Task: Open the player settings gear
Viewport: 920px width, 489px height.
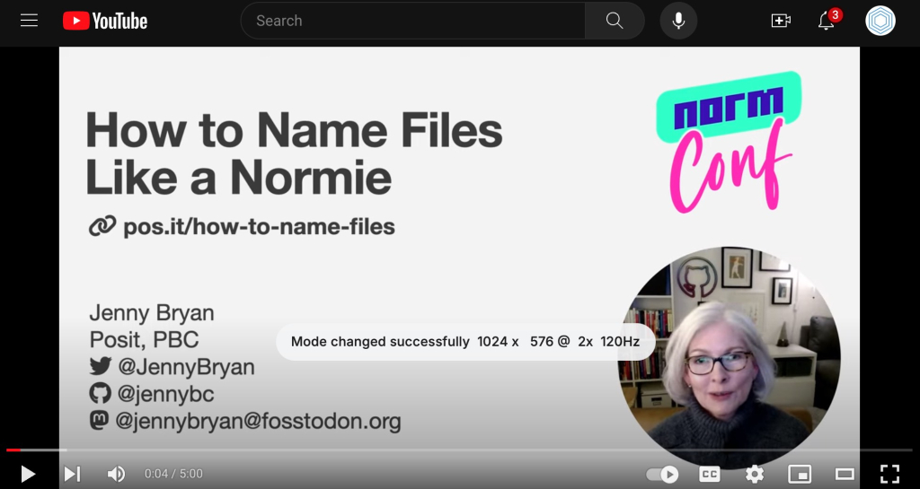Action: click(x=755, y=474)
